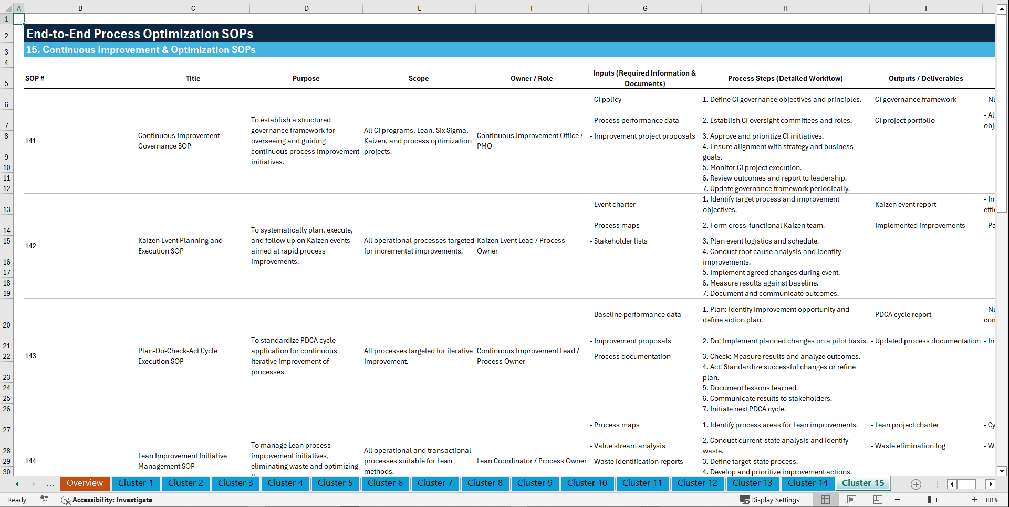The height and width of the screenshot is (507, 1009).
Task: Switch to Page Layout view icon
Action: [x=851, y=500]
